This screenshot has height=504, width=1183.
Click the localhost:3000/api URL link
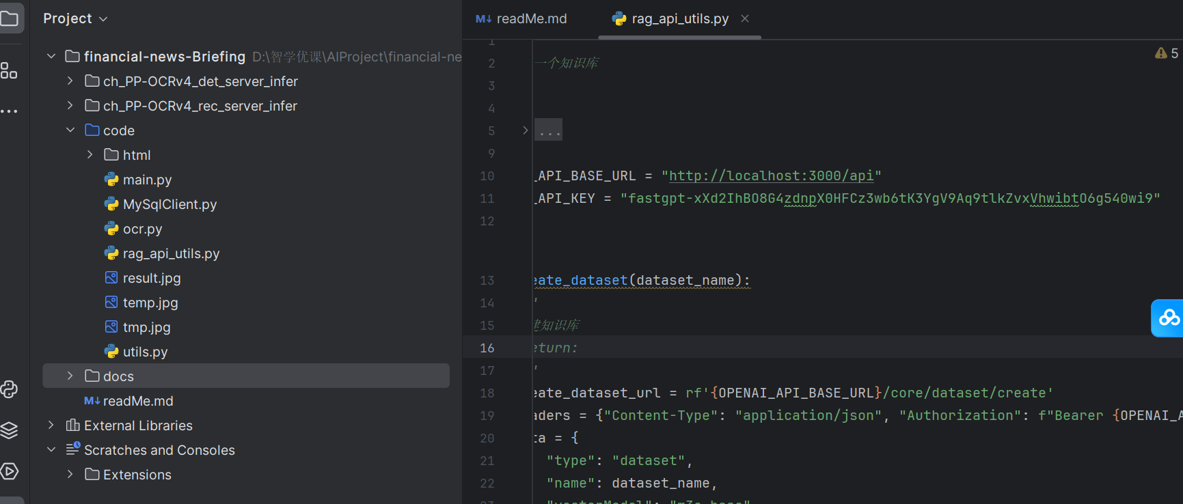coord(771,176)
